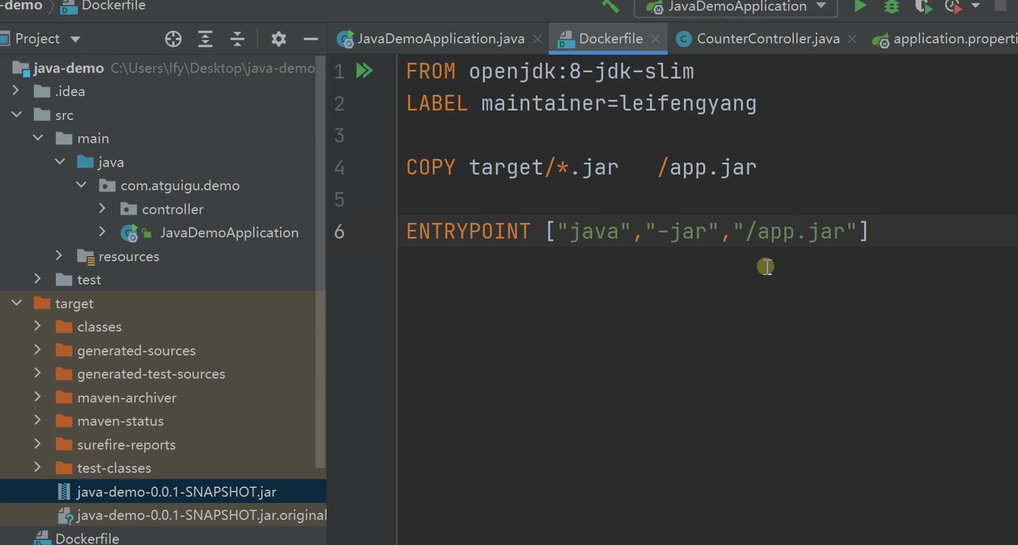The height and width of the screenshot is (545, 1018).
Task: Click the ENTRYPOINT keyword on line 6
Action: coord(468,231)
